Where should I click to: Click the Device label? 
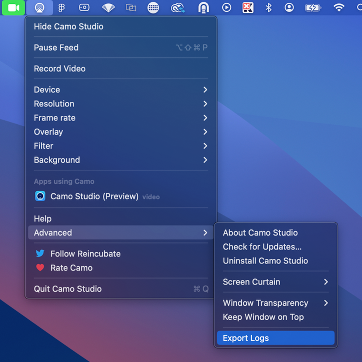click(47, 90)
